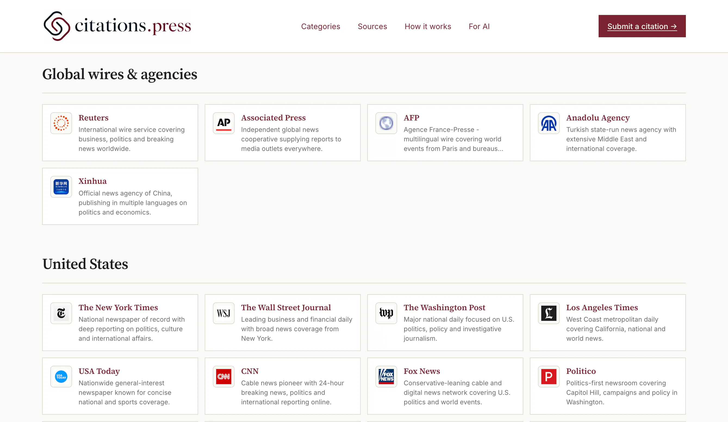Open the USA Today title link
Viewport: 728px width, 422px height.
99,371
